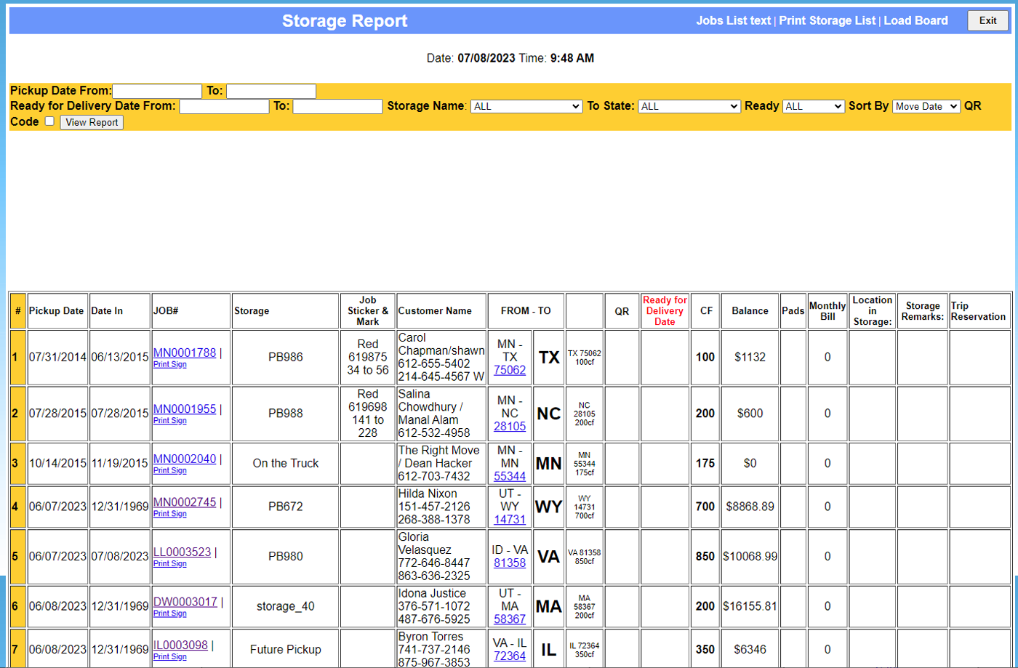Click the Exit button
The height and width of the screenshot is (668, 1018).
(x=987, y=20)
